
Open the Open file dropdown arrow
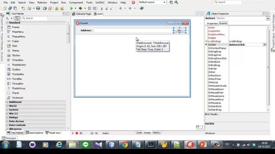[x=34, y=8]
